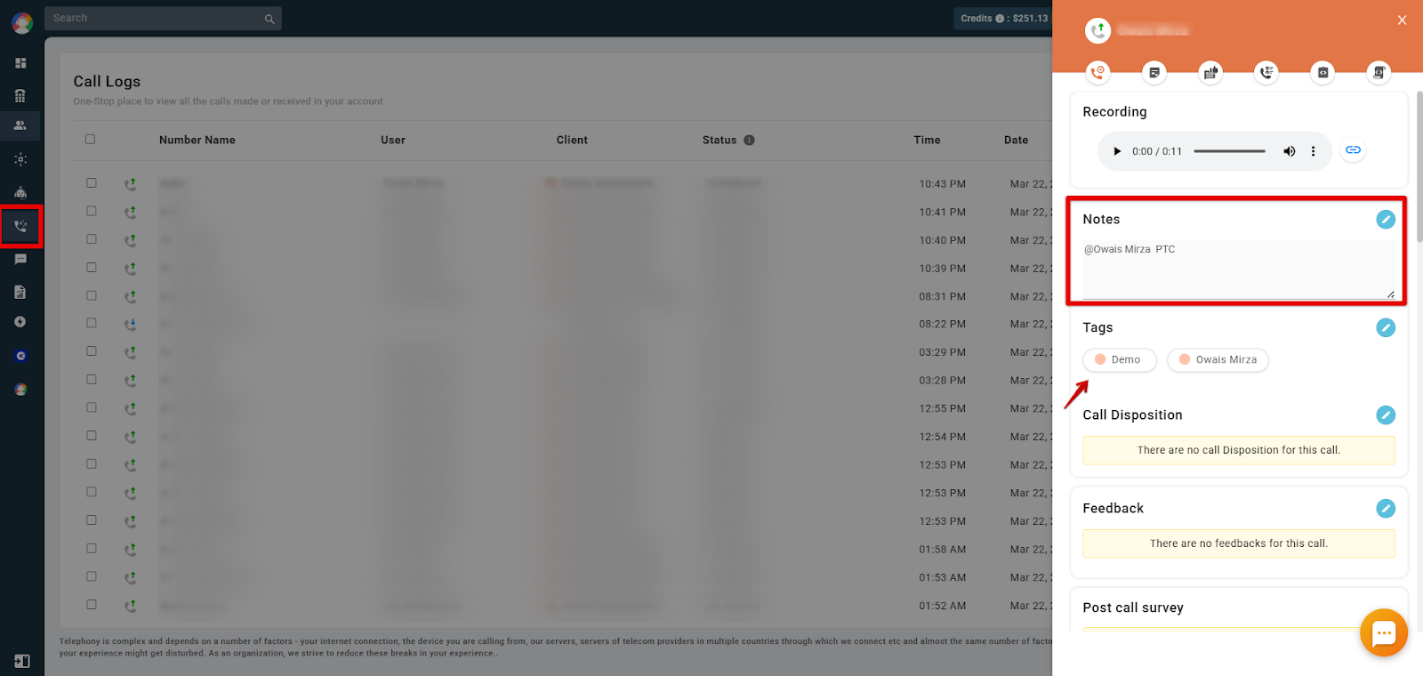Check the box for the 12:55 PM call
Screen dimensions: 1423x676
coord(91,407)
